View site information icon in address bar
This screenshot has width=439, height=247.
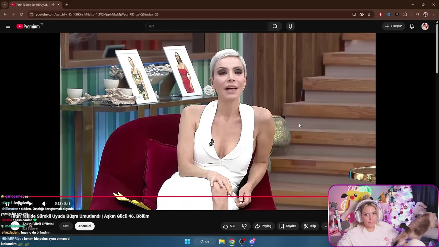coord(31,14)
